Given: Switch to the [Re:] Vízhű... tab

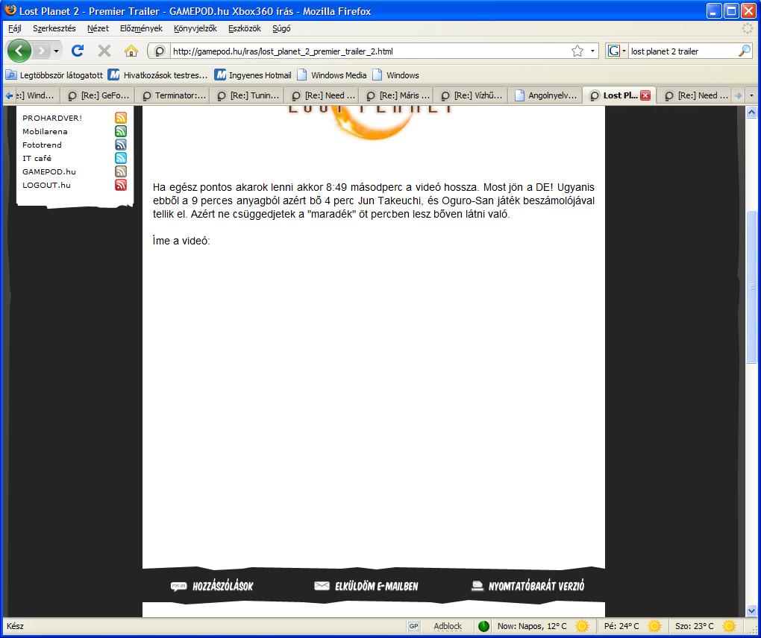Looking at the screenshot, I should (471, 95).
